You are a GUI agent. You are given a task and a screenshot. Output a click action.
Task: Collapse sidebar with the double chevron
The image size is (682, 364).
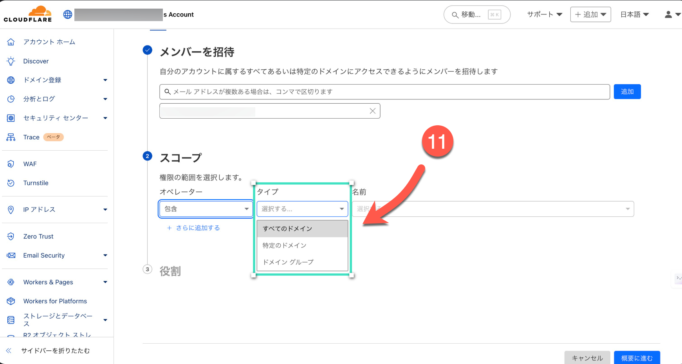(9, 351)
